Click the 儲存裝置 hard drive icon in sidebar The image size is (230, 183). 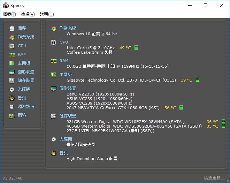[12, 81]
